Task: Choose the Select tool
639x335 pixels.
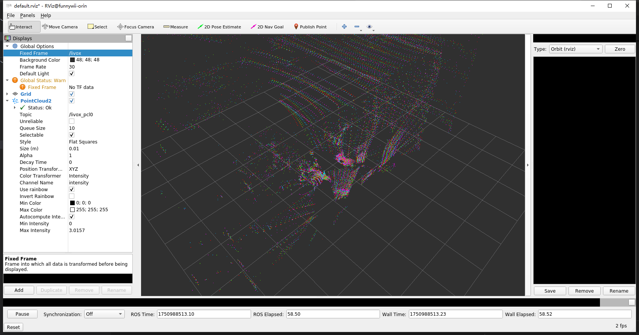Action: coord(97,27)
